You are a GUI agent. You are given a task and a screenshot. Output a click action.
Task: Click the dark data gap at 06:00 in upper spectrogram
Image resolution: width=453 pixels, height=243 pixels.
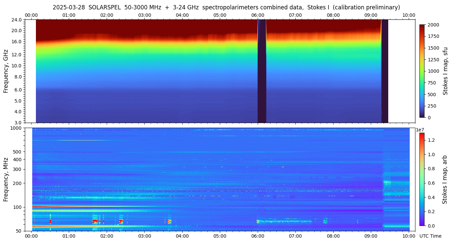click(262, 71)
